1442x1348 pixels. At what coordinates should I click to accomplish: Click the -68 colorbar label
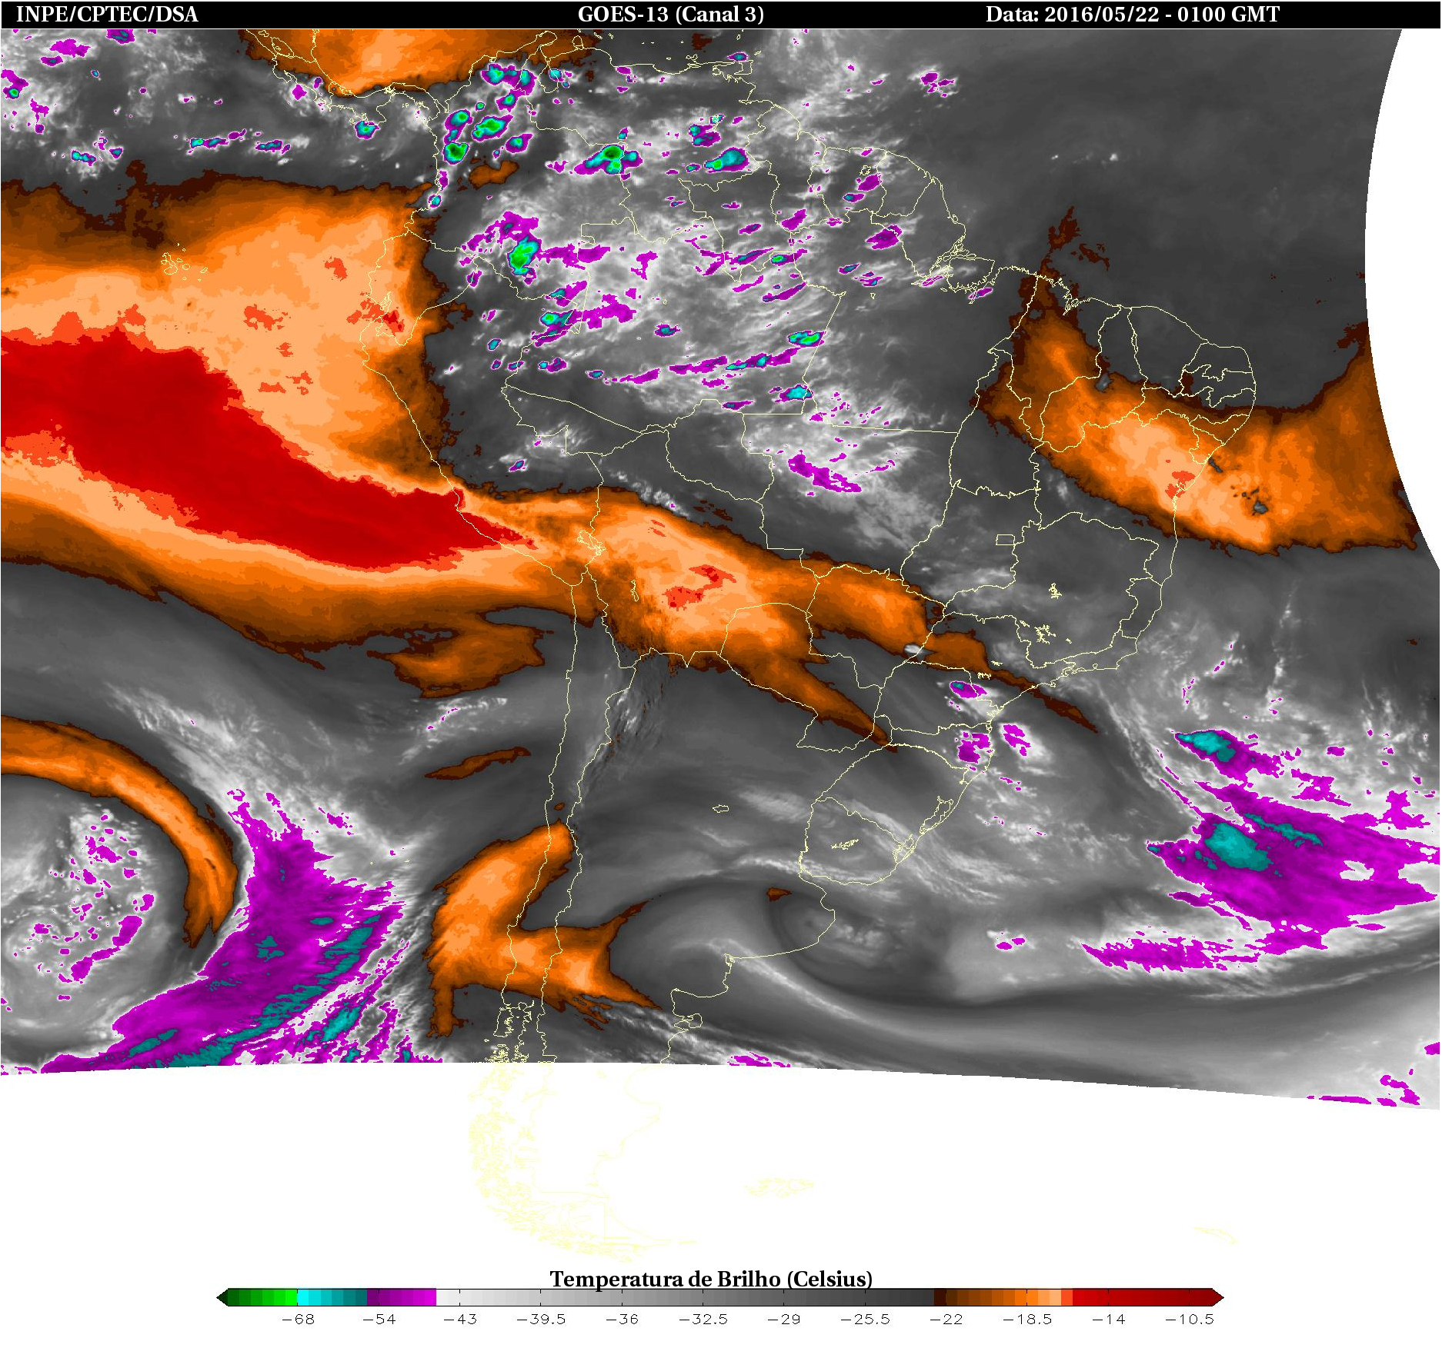[298, 1319]
